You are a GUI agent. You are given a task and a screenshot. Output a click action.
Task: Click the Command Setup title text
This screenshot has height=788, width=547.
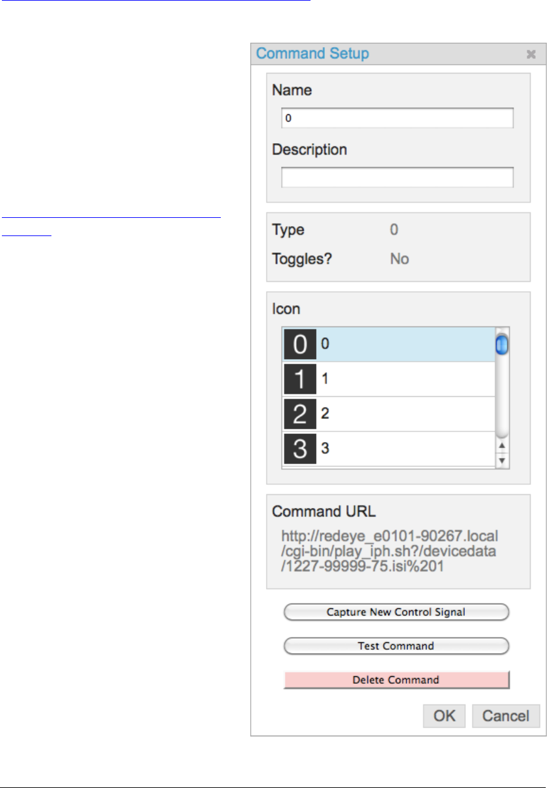(312, 53)
